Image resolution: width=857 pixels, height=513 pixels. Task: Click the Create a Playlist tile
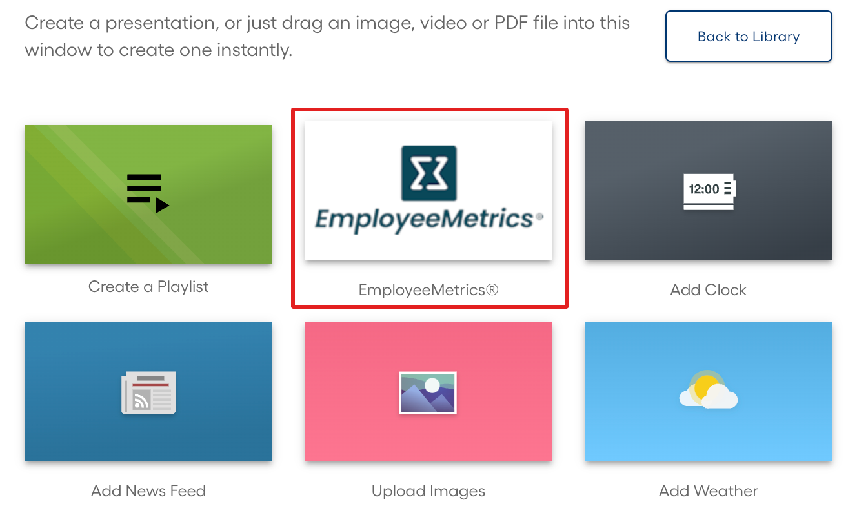tap(148, 194)
